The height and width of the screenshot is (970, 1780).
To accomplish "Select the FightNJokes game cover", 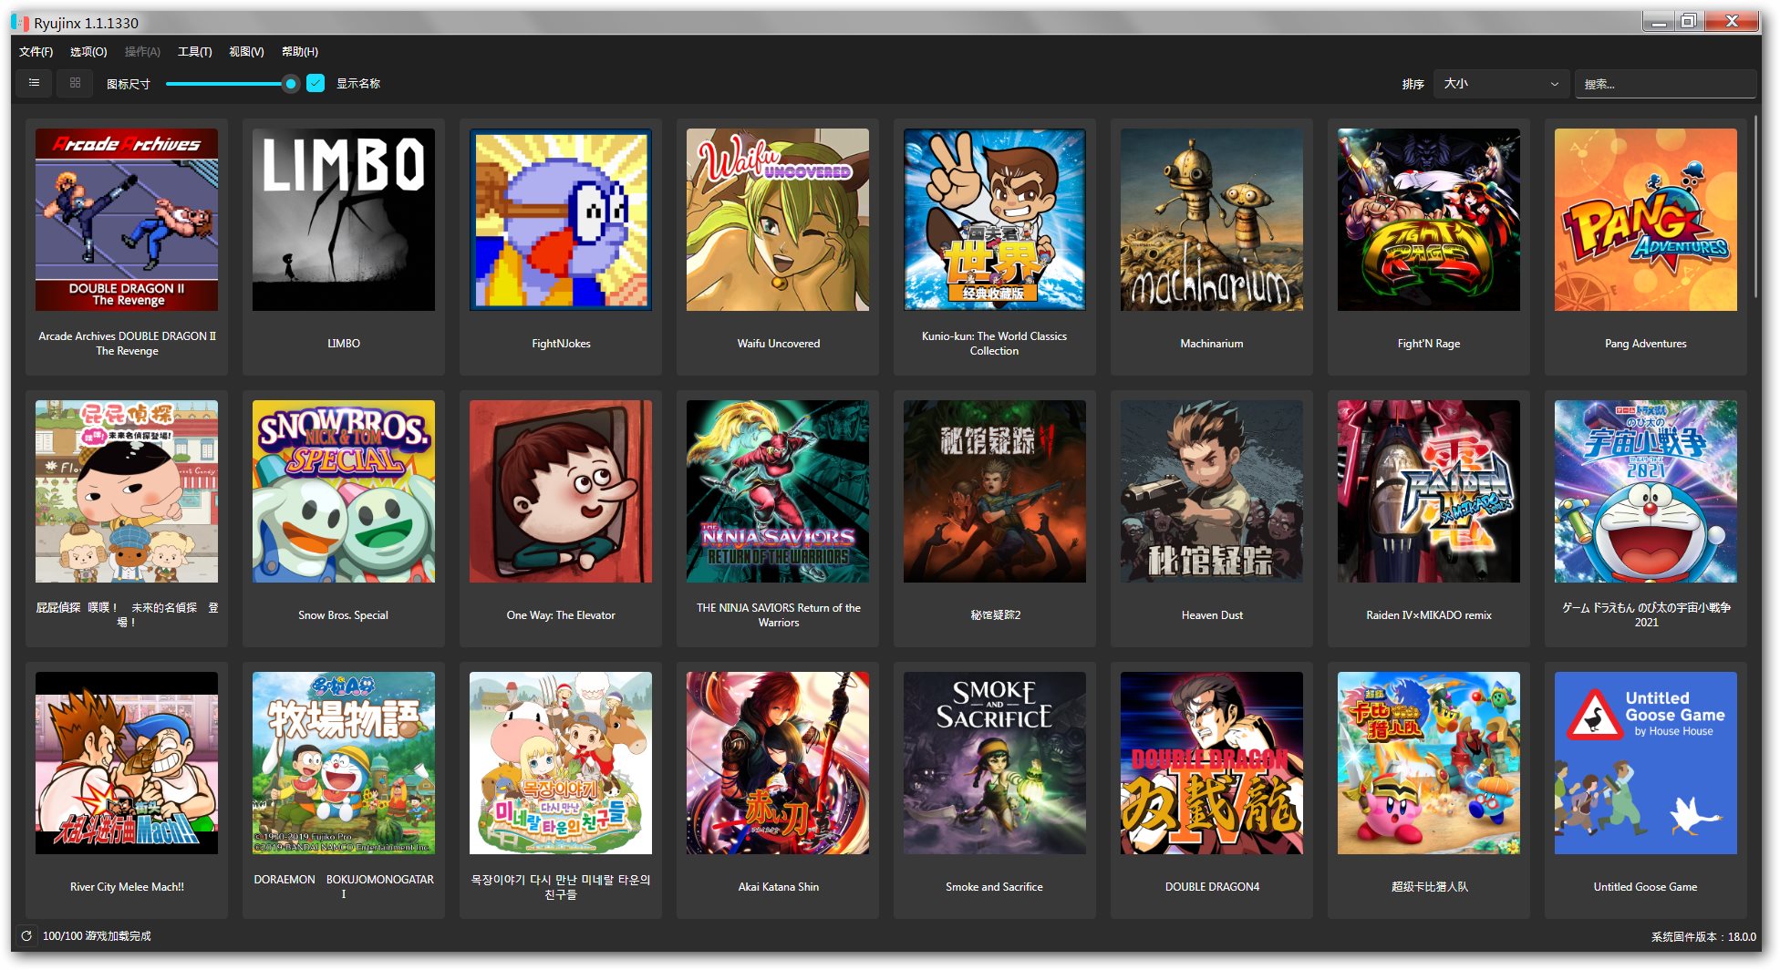I will click(561, 220).
